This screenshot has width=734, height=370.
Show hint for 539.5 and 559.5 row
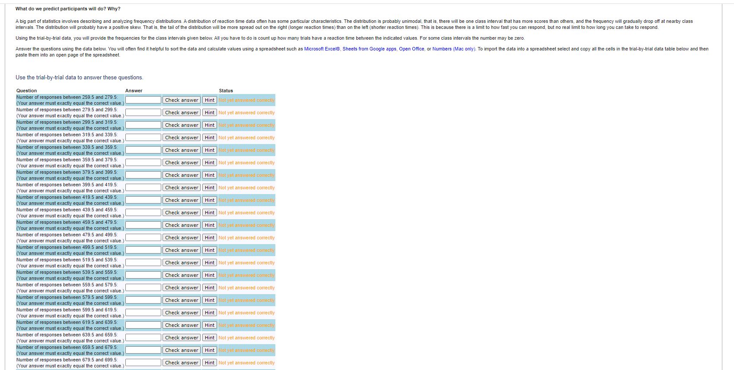click(x=210, y=275)
